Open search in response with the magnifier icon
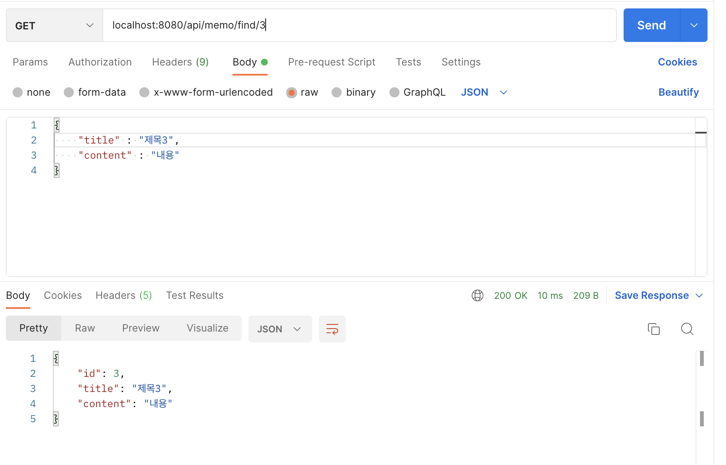Viewport: 726px width, 465px height. (687, 329)
